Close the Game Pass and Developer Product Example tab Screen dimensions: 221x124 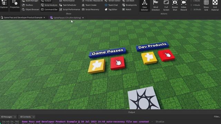tap(44, 18)
